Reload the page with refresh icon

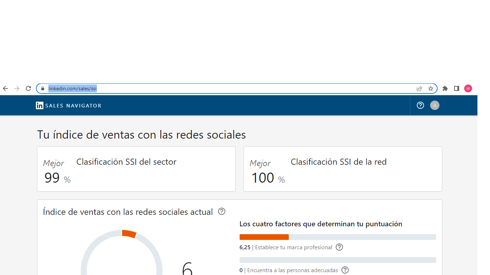(28, 88)
